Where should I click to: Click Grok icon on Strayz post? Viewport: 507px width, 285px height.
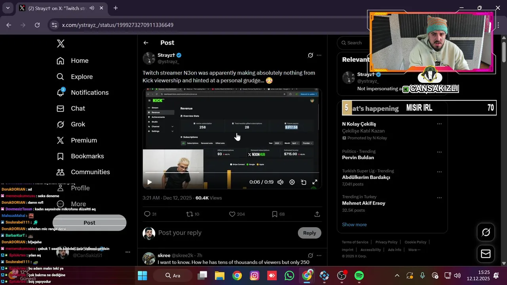[x=311, y=55]
